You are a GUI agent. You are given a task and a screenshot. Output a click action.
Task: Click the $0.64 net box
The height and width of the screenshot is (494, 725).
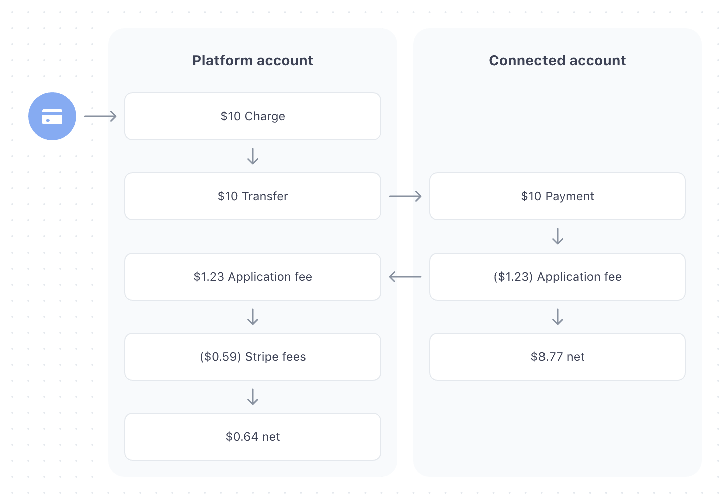click(x=253, y=437)
